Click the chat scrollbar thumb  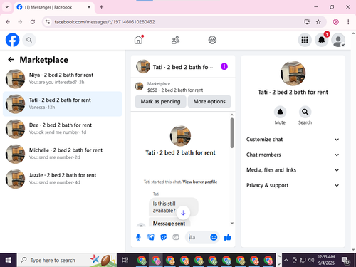(x=232, y=133)
